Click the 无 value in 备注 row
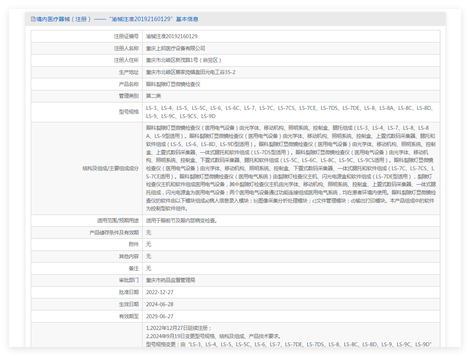Viewport: 470px width, 356px height. (x=148, y=269)
